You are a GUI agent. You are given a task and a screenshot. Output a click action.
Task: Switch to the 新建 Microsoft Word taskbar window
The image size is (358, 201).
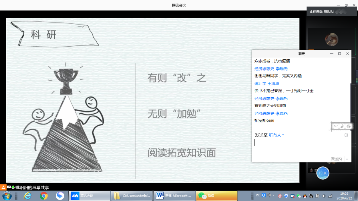tap(174, 196)
